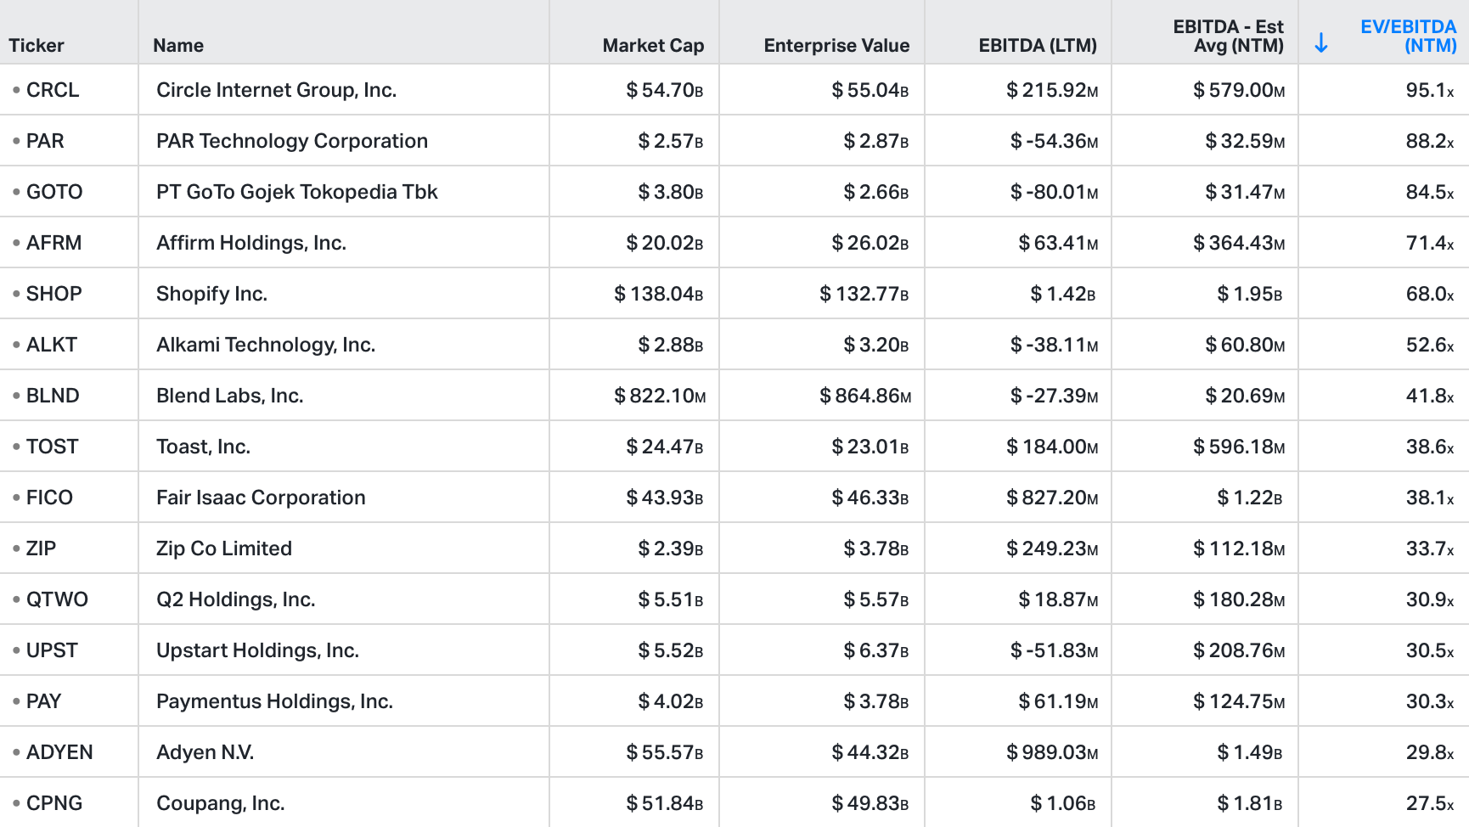1469x827 pixels.
Task: Select the PAY ticker
Action: (x=43, y=701)
